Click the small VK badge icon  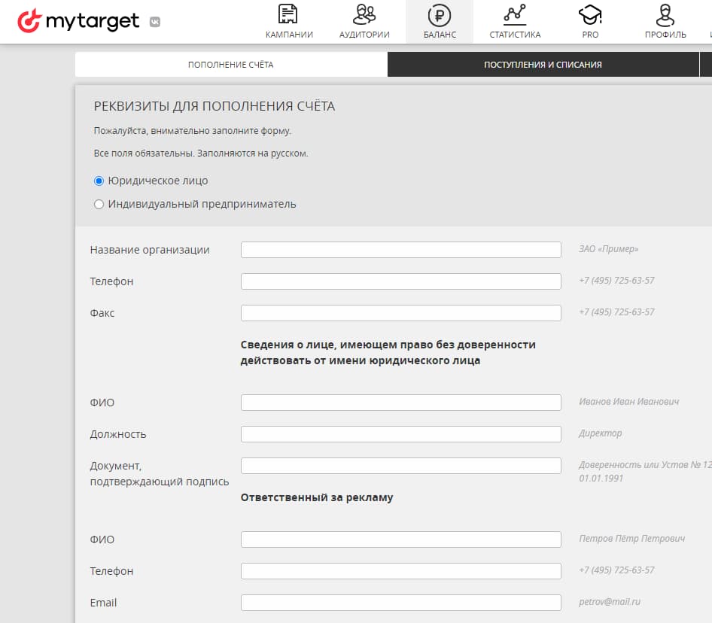[155, 22]
